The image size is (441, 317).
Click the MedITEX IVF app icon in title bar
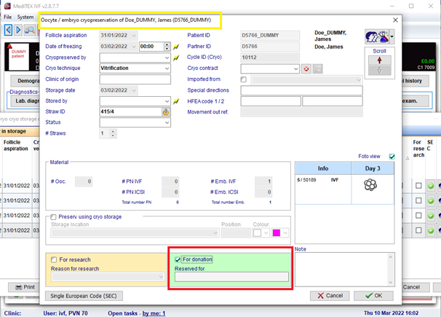click(x=7, y=6)
